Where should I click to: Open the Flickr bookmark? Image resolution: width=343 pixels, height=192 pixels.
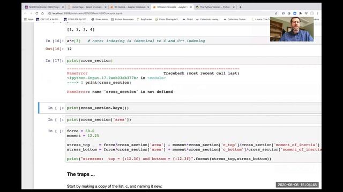tap(188, 19)
